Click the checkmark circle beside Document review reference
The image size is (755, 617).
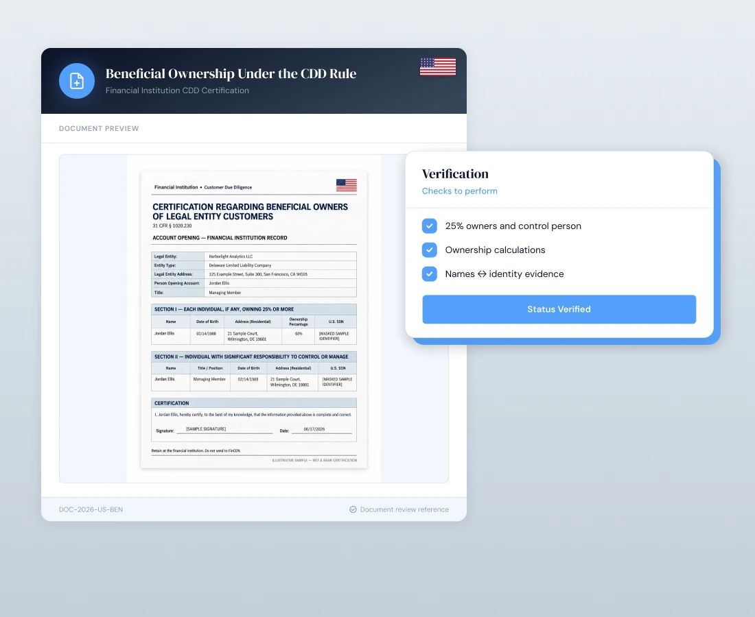[x=353, y=509]
